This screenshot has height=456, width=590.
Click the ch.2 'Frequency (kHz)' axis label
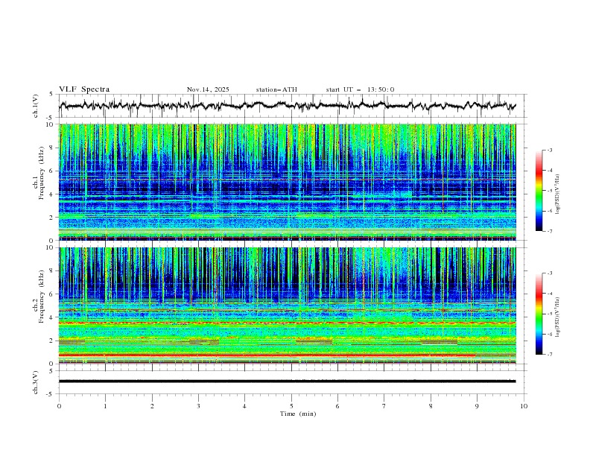[42, 297]
